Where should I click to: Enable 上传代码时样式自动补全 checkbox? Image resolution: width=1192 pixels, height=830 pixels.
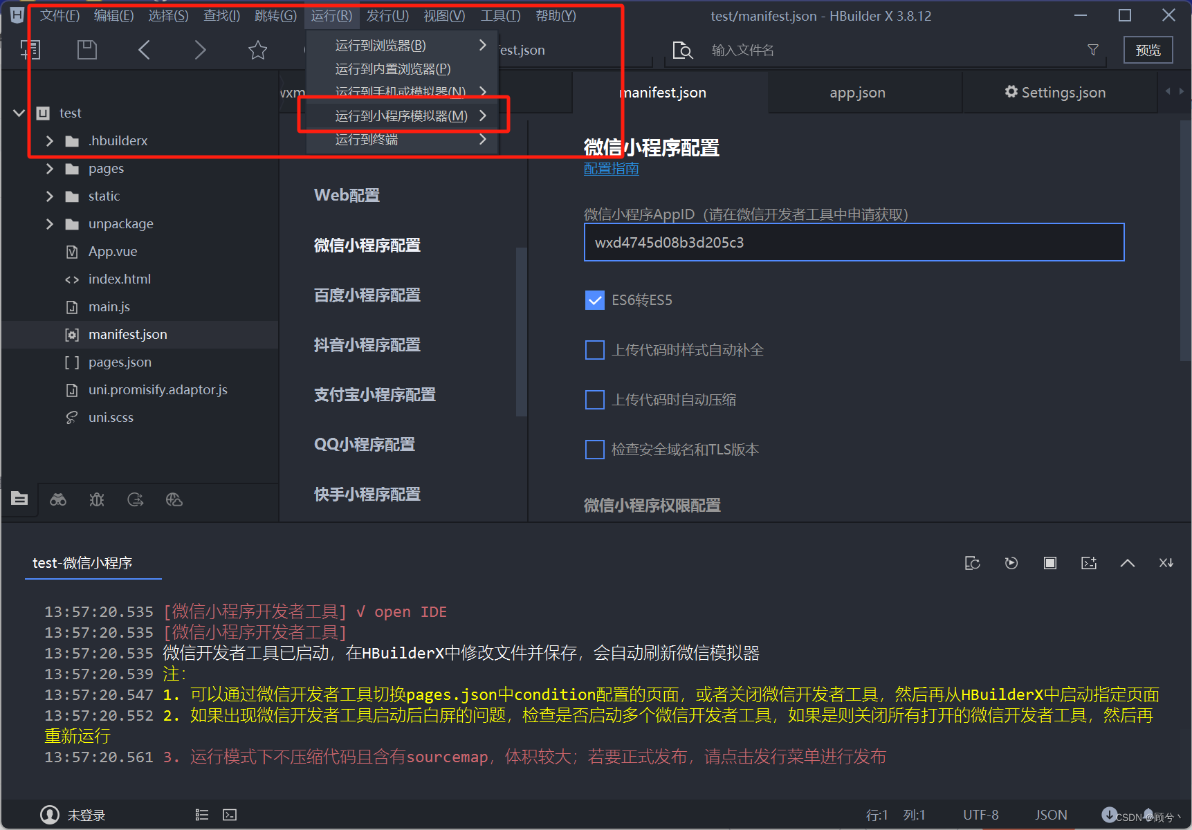[595, 350]
